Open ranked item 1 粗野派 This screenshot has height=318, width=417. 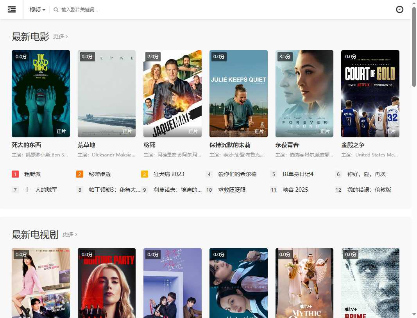[32, 174]
